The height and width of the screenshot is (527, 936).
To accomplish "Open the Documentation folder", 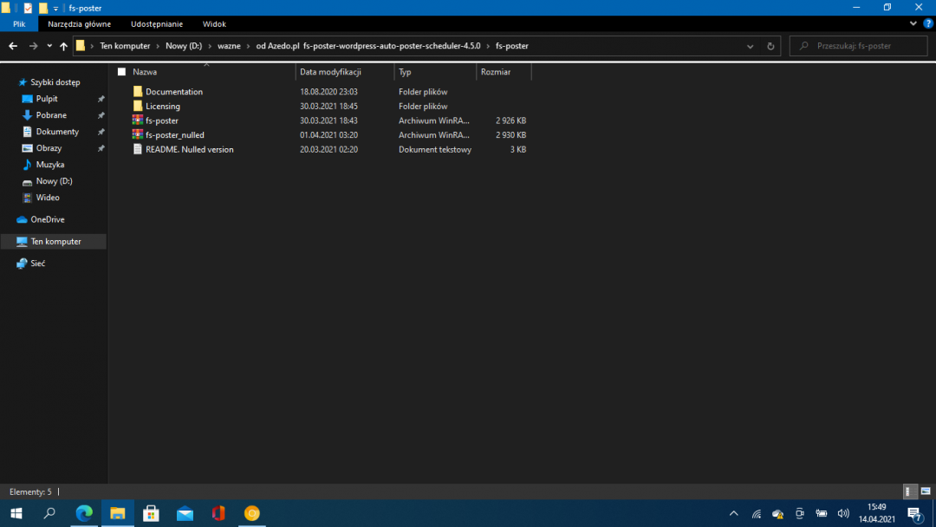I will [x=173, y=92].
